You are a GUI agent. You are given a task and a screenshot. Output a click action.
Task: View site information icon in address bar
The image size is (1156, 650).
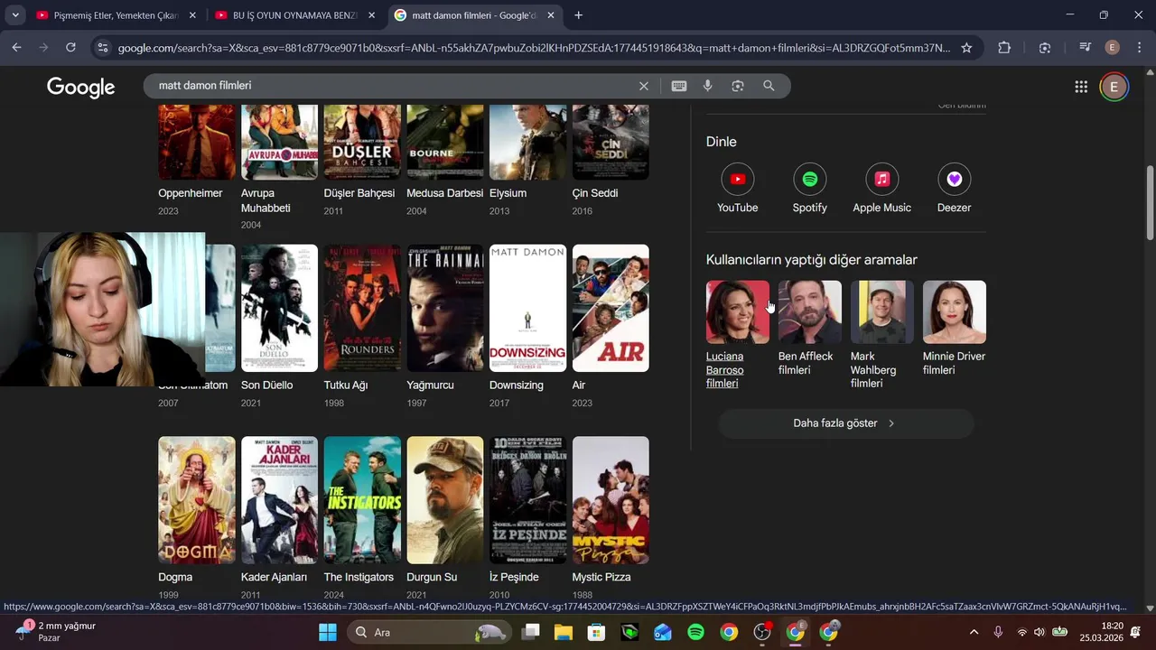tap(102, 48)
